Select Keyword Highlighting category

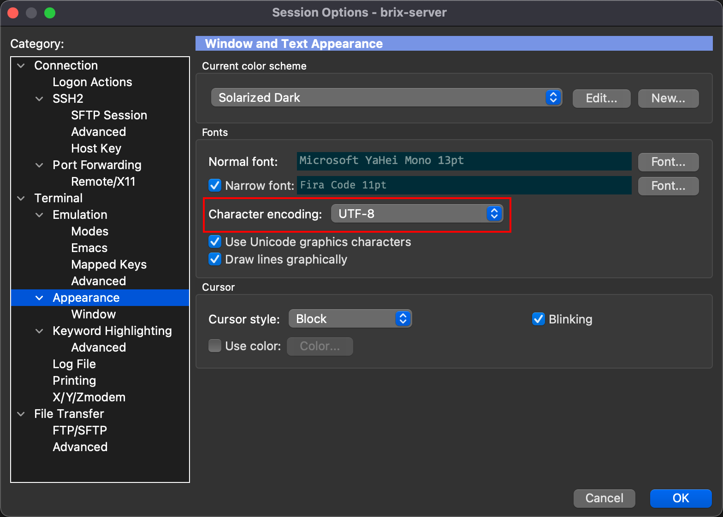click(112, 331)
